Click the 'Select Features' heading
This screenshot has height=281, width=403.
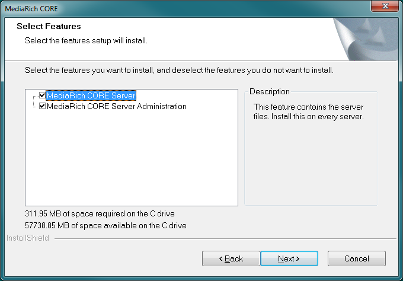pyautogui.click(x=49, y=26)
